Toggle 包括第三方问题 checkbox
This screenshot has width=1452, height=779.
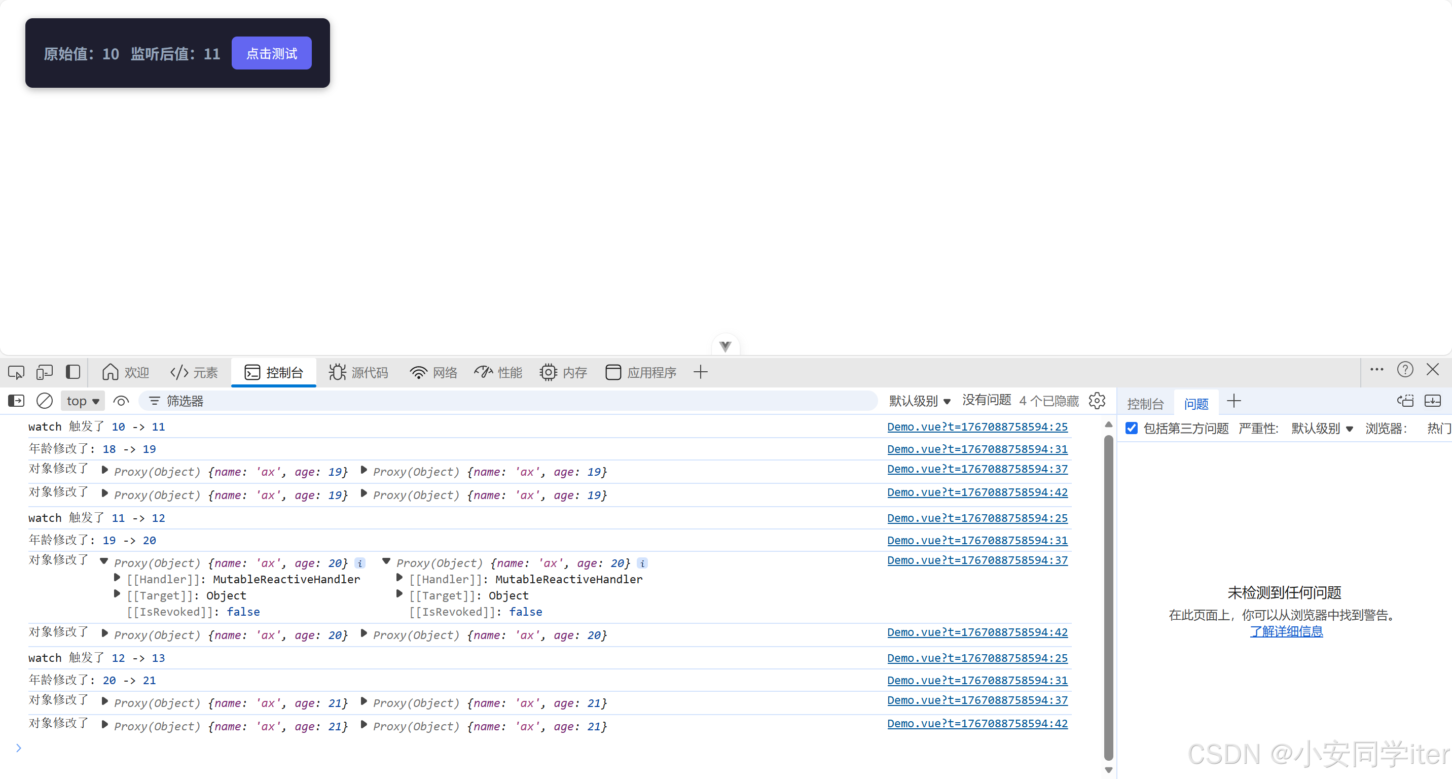coord(1131,428)
